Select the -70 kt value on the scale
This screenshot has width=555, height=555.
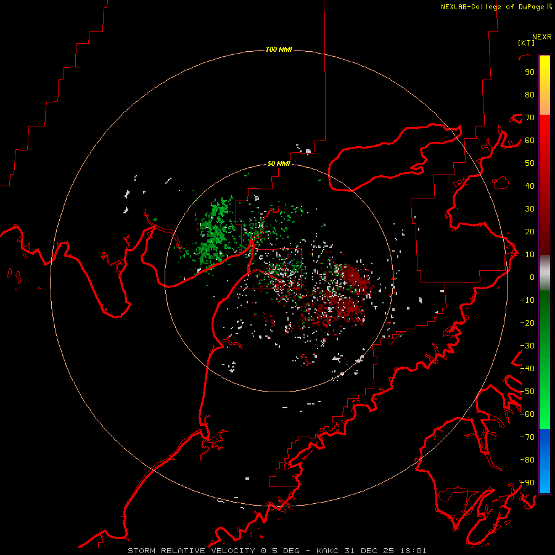pos(527,437)
